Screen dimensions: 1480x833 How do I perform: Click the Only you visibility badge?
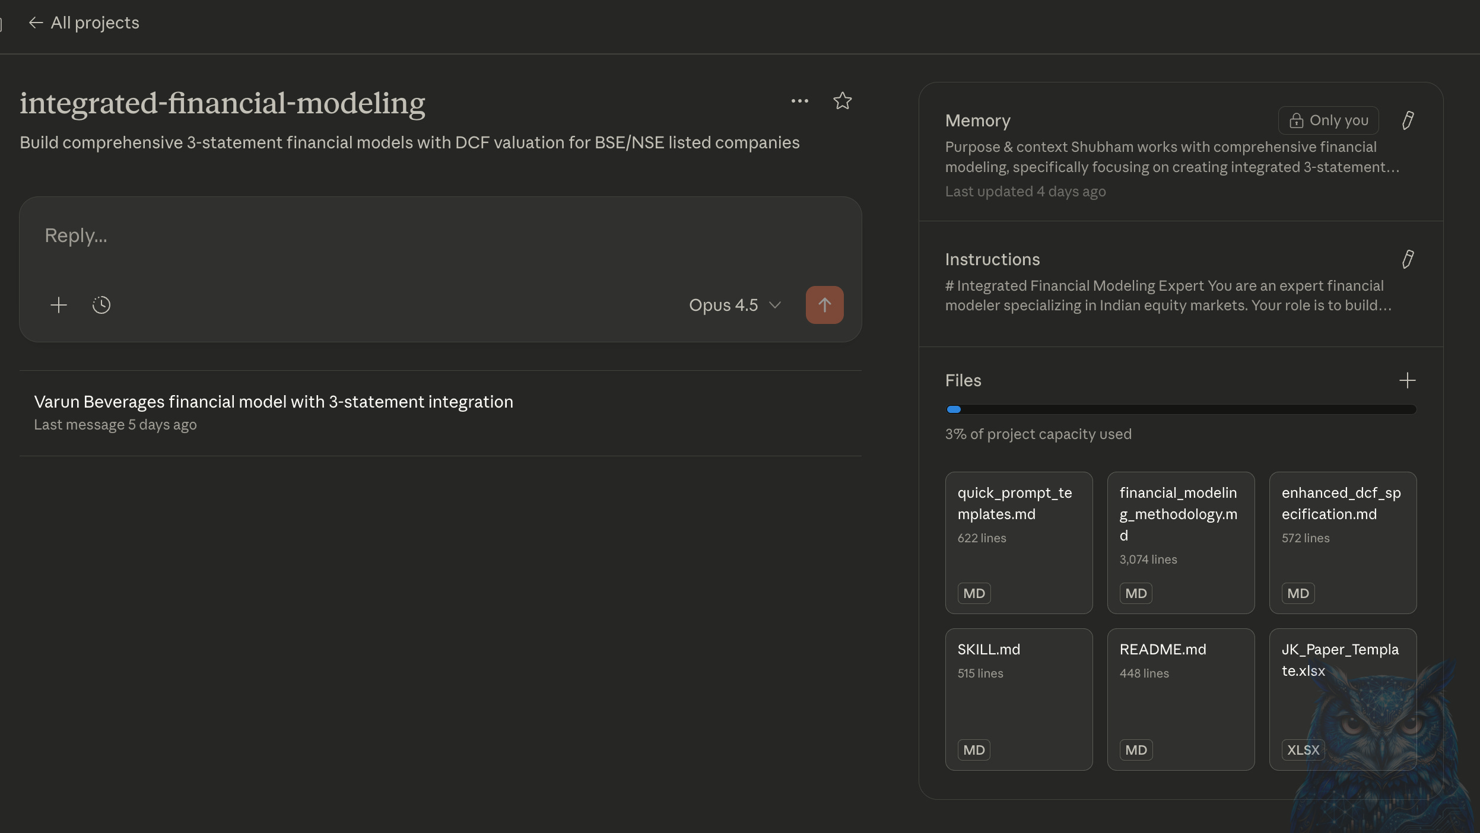(x=1328, y=120)
